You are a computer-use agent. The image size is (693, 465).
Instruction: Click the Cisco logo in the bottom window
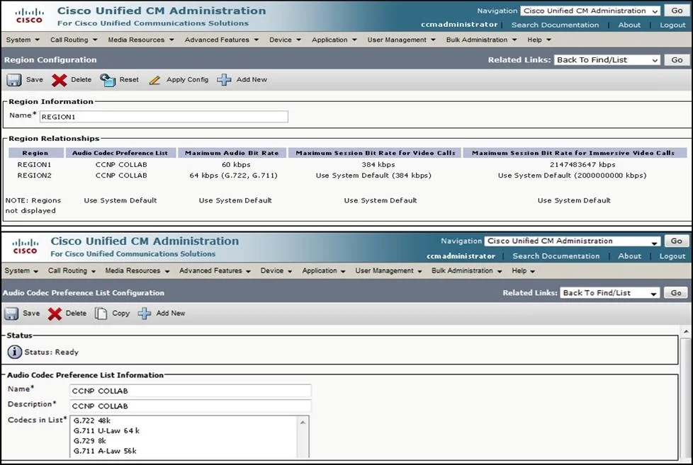[x=26, y=247]
